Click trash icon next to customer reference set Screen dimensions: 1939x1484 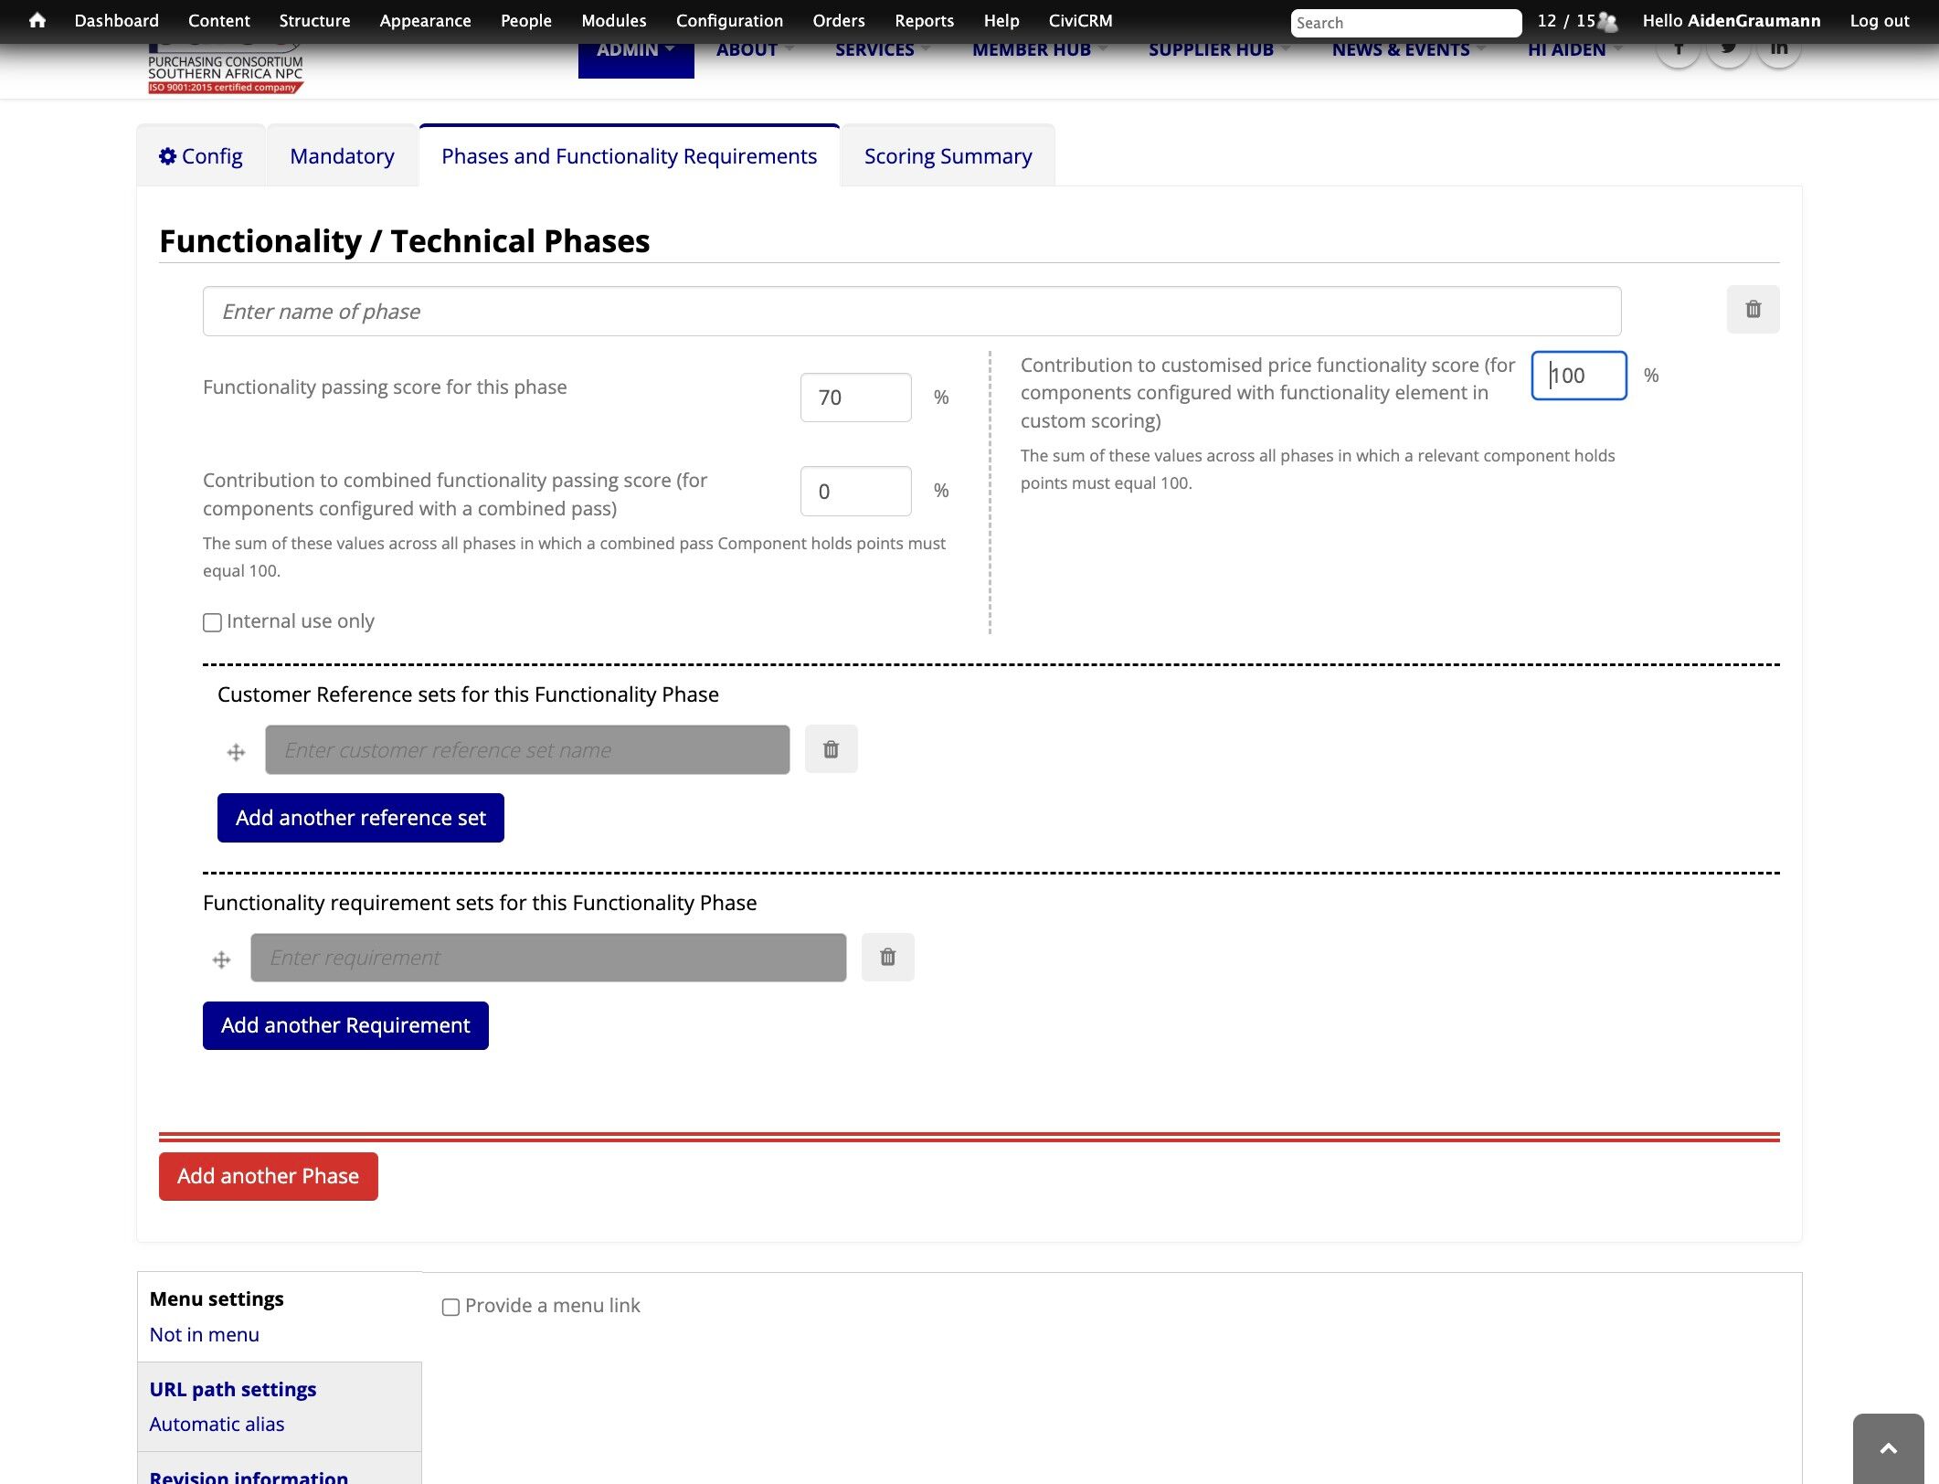[830, 749]
